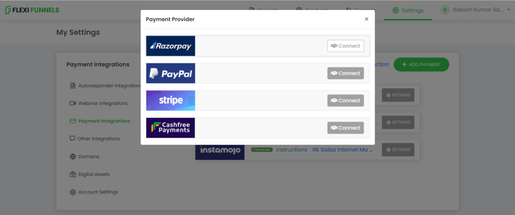Click the Other Integrations chat icon
The image size is (515, 215).
click(x=72, y=139)
